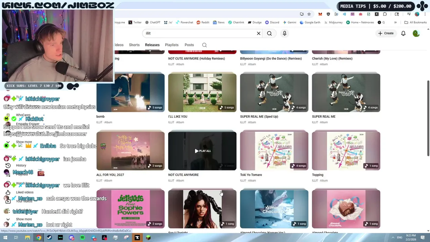Click Billyeoon Goyangi (Do the Dance) (Remixes) title

(271, 58)
